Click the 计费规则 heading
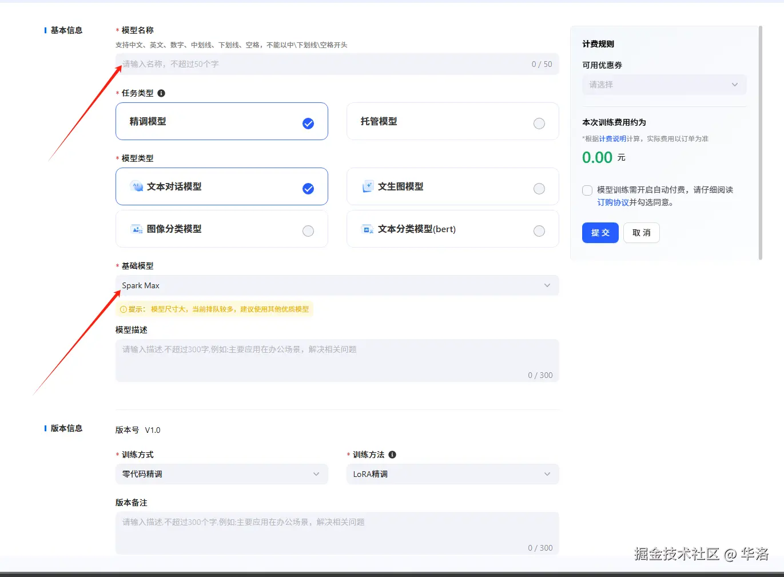The height and width of the screenshot is (577, 784). click(598, 44)
